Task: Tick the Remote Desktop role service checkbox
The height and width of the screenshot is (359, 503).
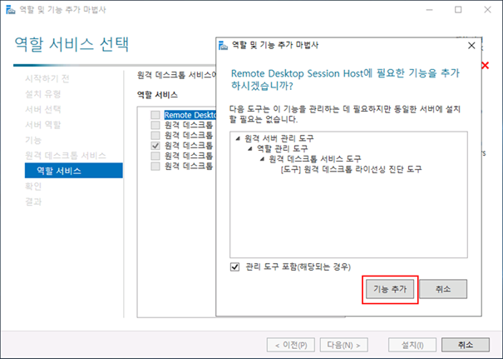Action: 155,115
